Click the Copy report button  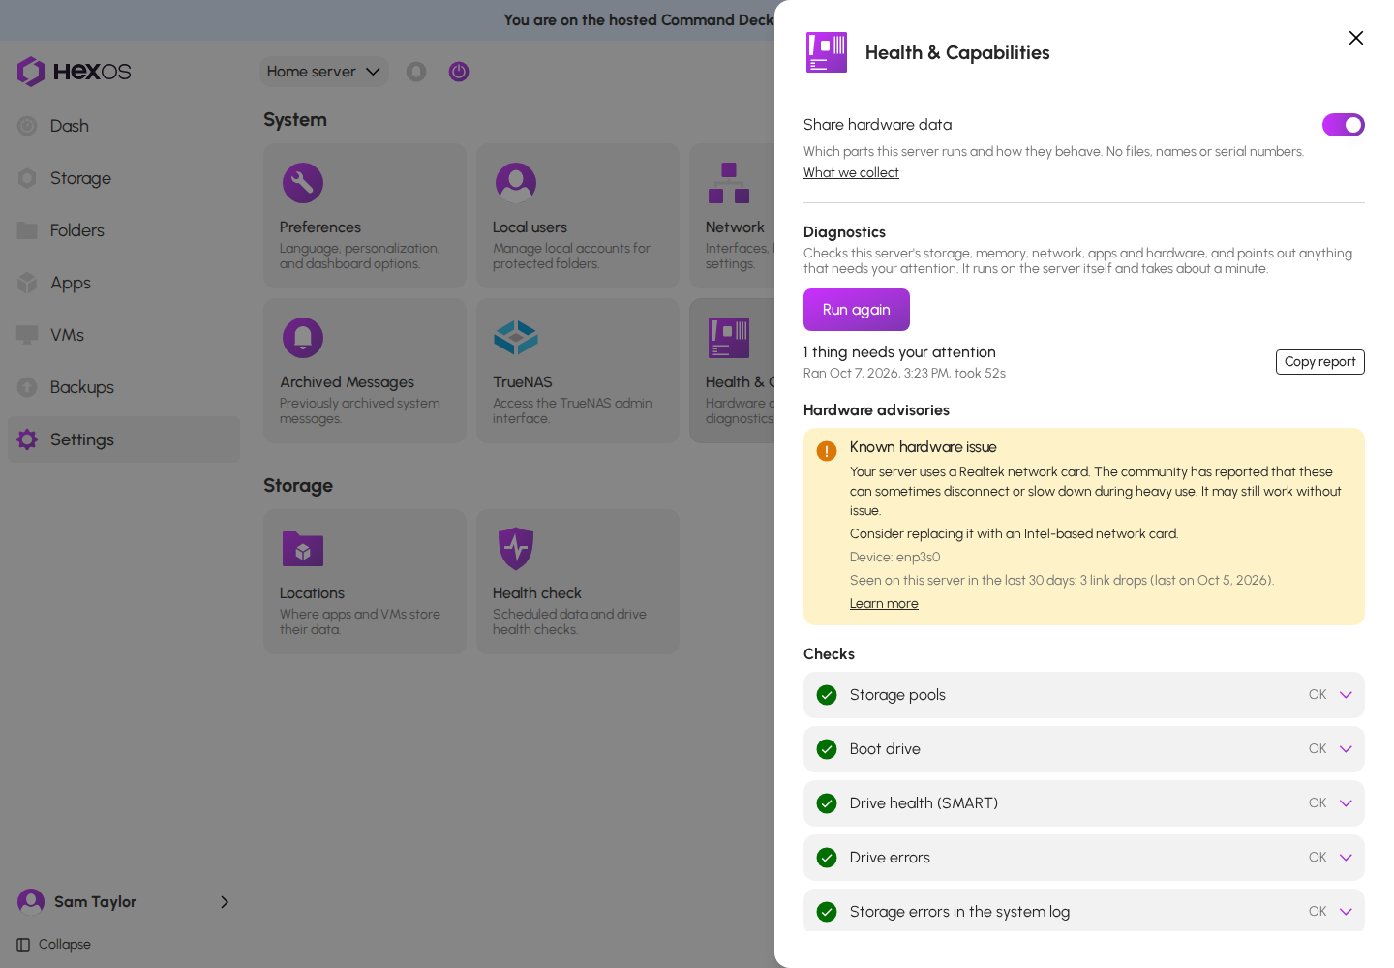point(1320,362)
